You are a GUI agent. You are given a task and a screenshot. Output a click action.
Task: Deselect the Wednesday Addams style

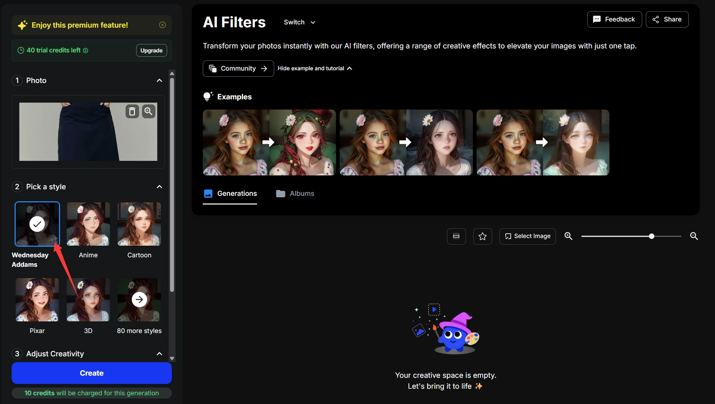37,224
